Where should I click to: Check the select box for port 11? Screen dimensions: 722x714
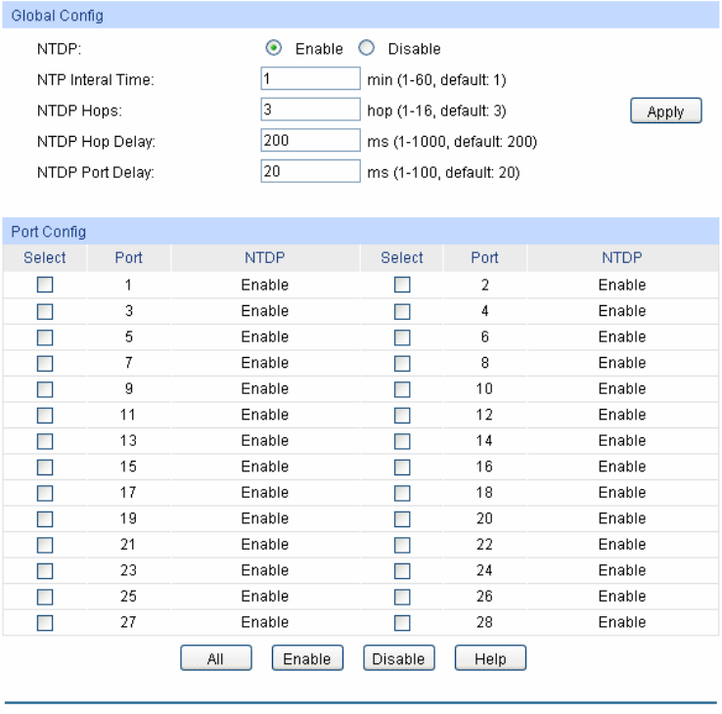click(45, 415)
